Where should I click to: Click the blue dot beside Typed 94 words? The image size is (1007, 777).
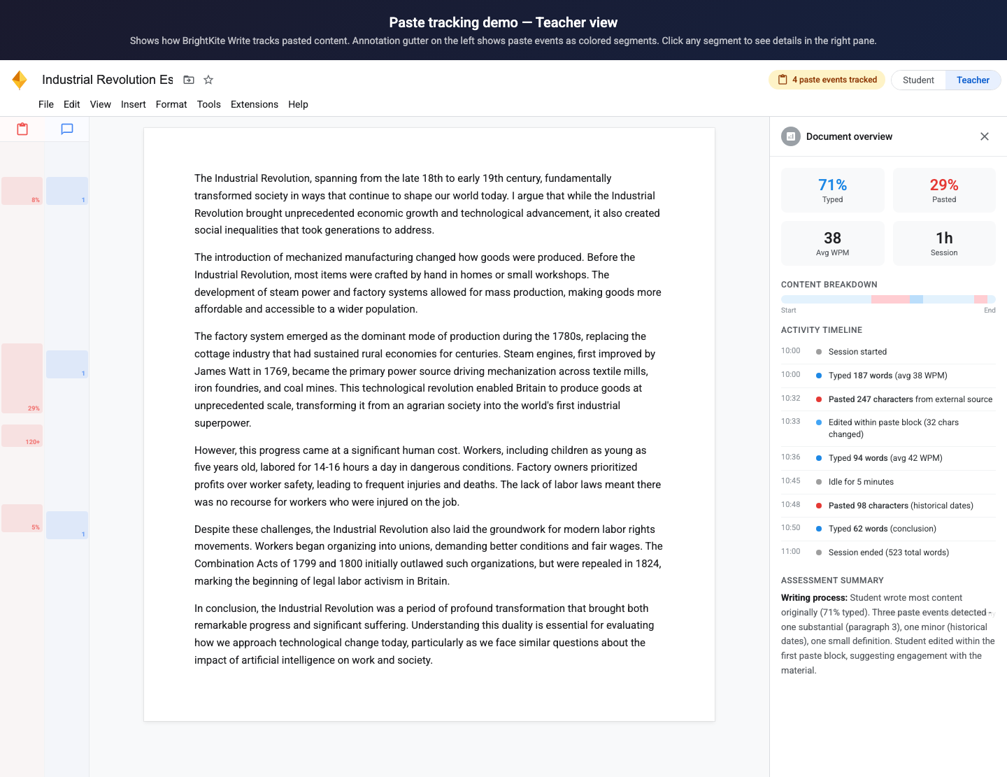pyautogui.click(x=818, y=457)
